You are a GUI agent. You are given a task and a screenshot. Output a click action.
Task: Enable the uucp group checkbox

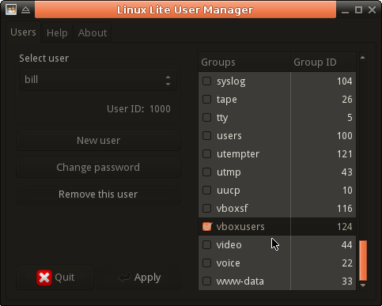pos(206,191)
